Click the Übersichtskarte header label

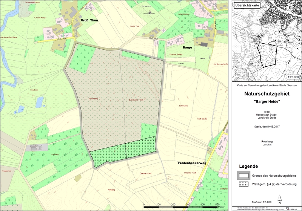click(248, 6)
